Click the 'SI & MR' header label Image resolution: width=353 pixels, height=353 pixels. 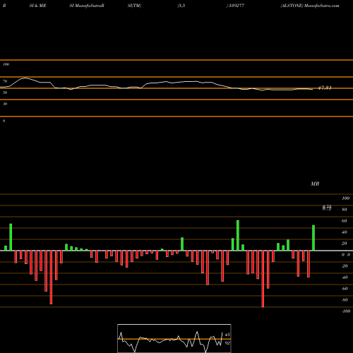(37, 6)
